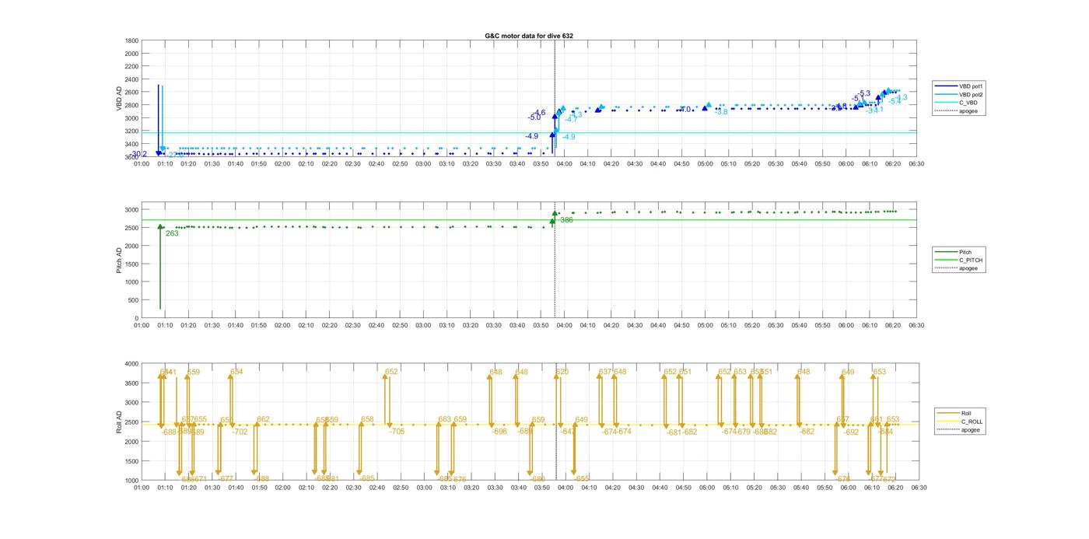Click the '386' pitch data label
The image size is (1089, 539).
coord(567,220)
